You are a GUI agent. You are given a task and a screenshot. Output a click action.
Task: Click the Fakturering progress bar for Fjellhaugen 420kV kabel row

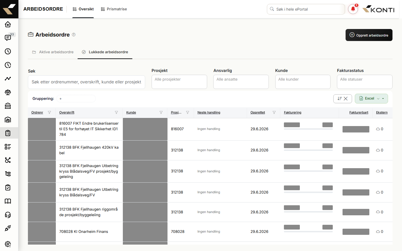click(308, 150)
